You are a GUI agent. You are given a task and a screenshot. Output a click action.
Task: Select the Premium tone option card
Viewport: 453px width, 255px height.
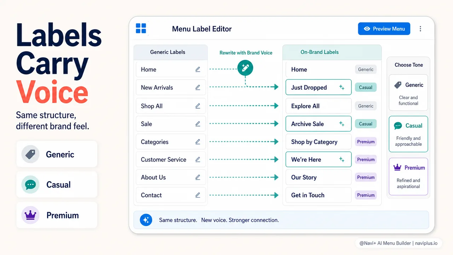coord(408,176)
